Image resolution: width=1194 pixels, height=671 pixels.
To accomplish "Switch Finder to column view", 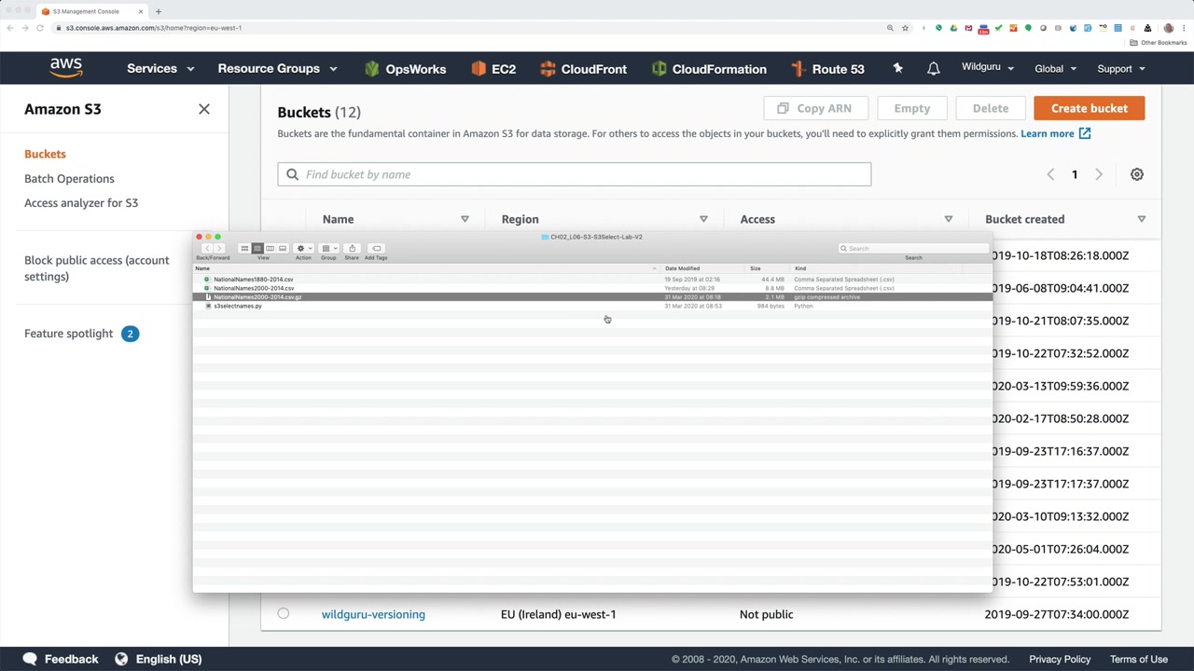I will [x=270, y=249].
